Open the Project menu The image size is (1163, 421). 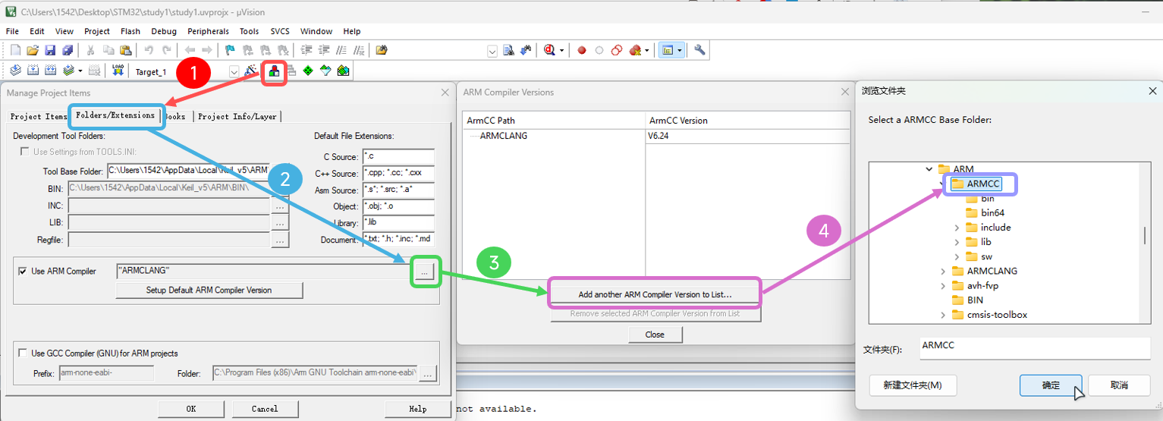97,31
